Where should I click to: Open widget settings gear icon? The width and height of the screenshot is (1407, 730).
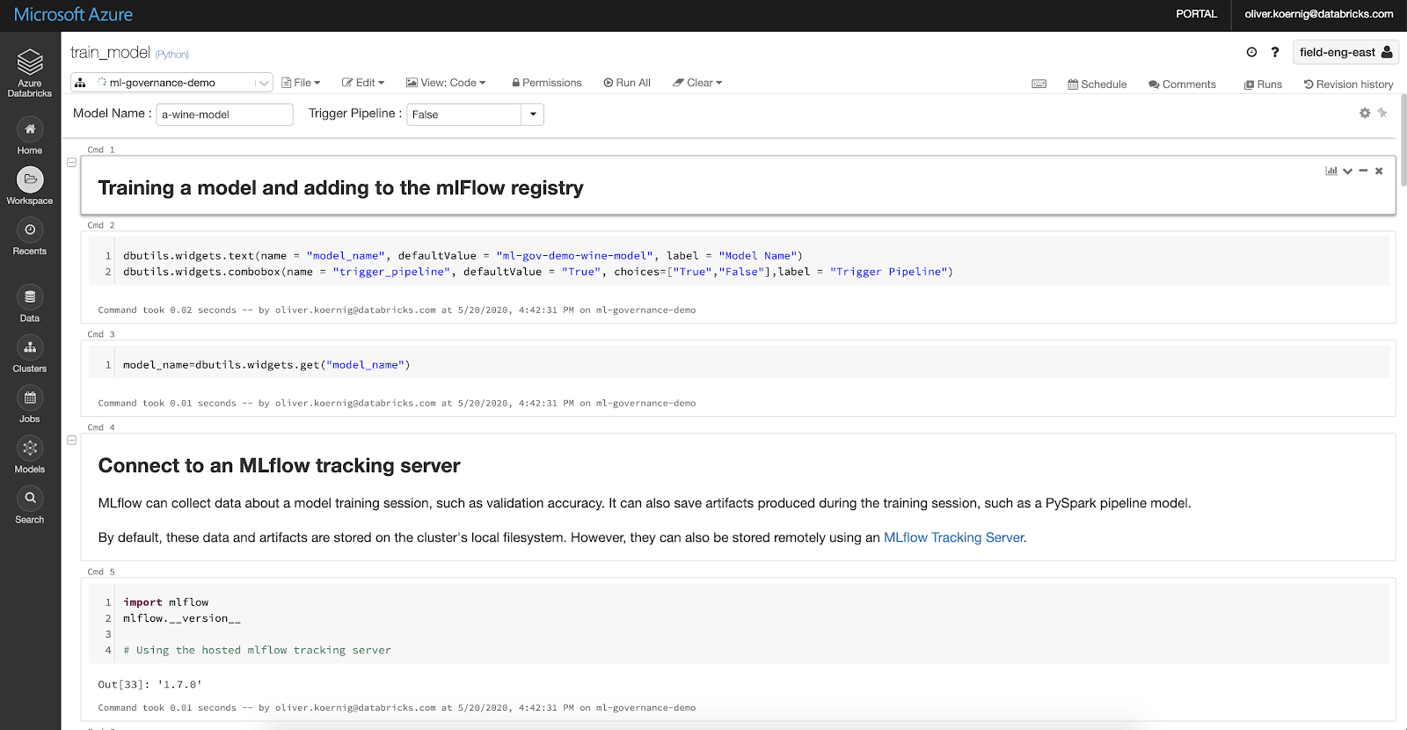[1365, 113]
